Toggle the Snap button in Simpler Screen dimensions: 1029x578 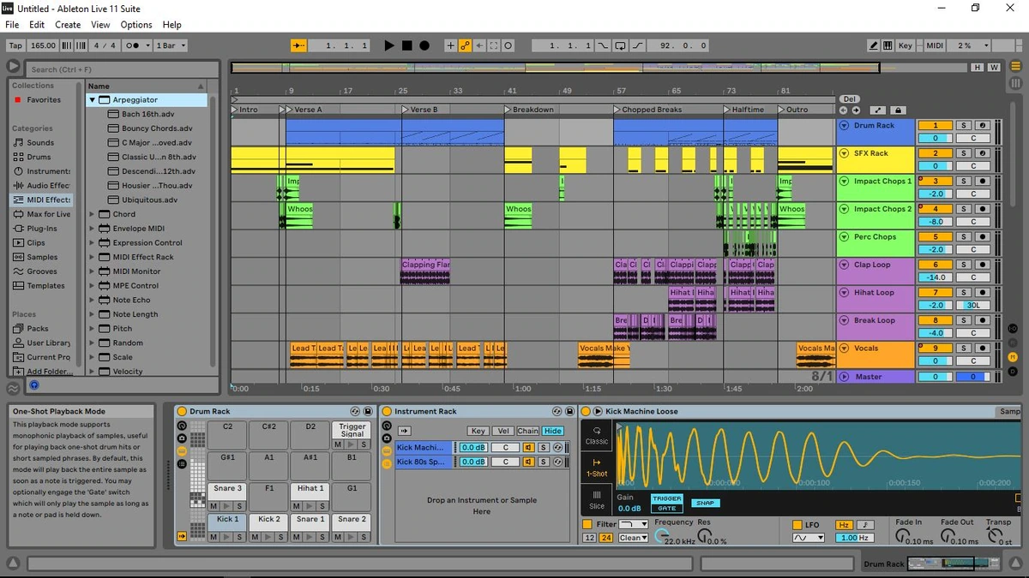pyautogui.click(x=705, y=504)
